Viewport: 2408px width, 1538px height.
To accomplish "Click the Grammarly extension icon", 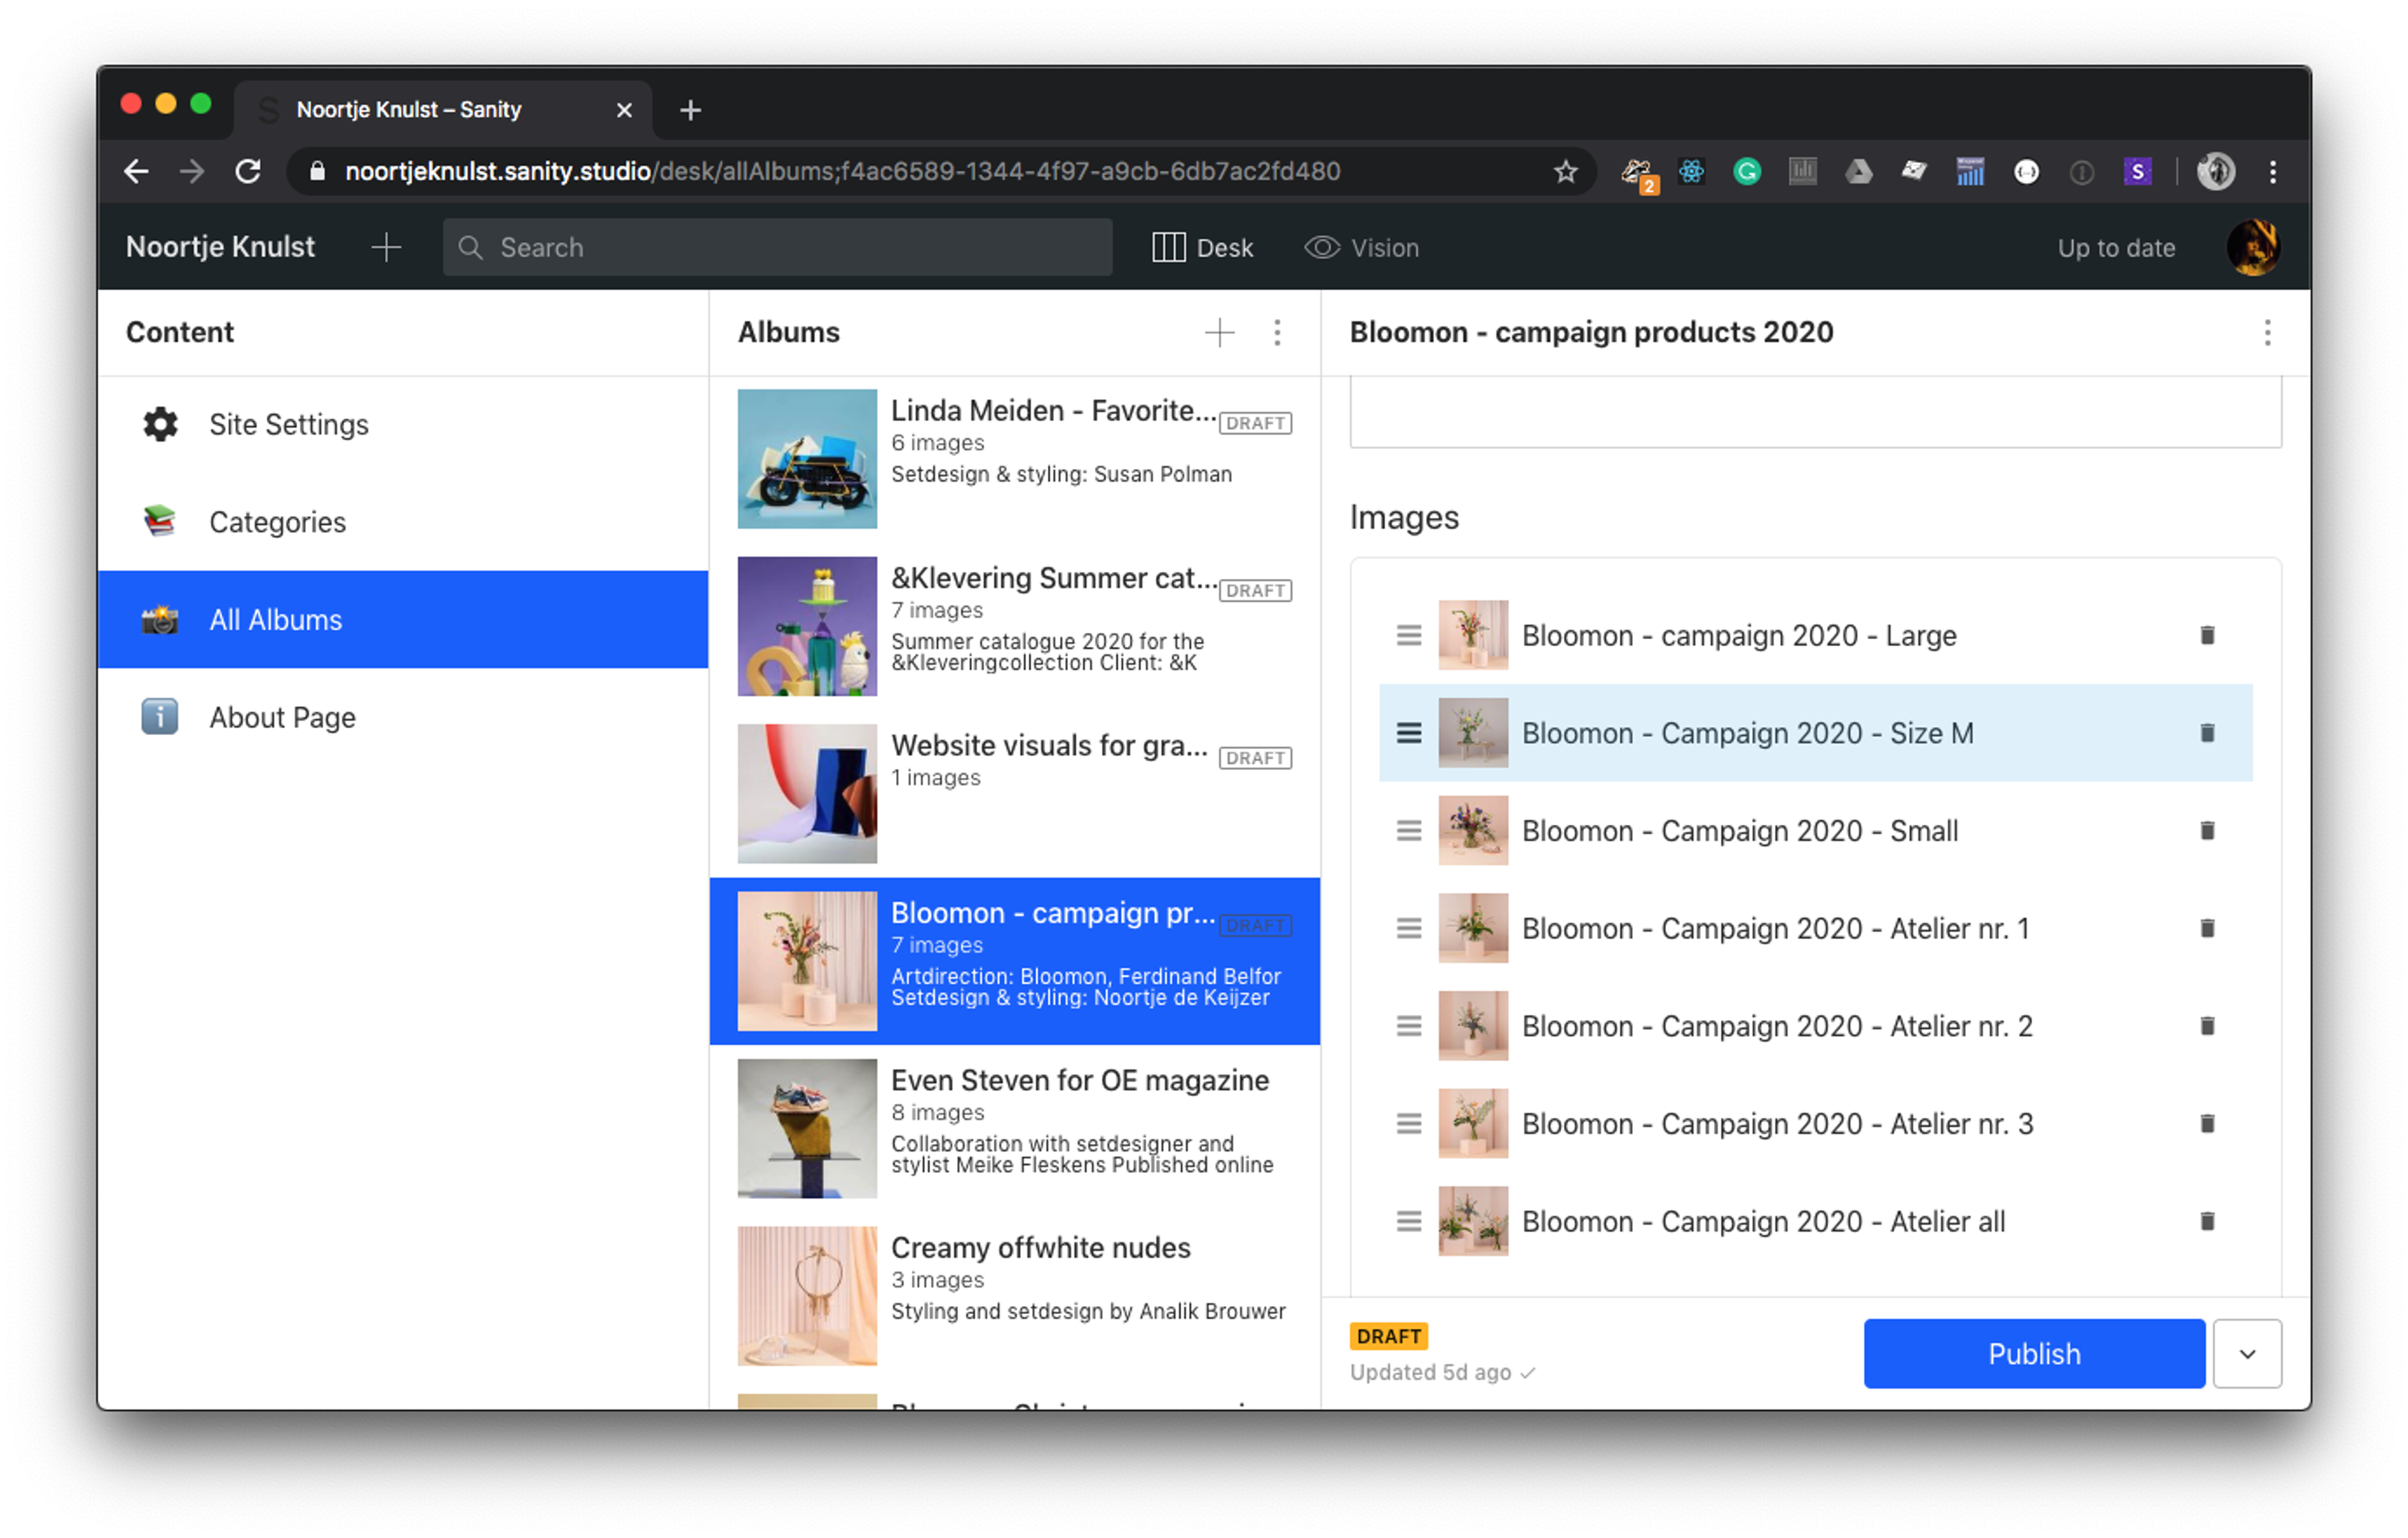I will click(1746, 172).
